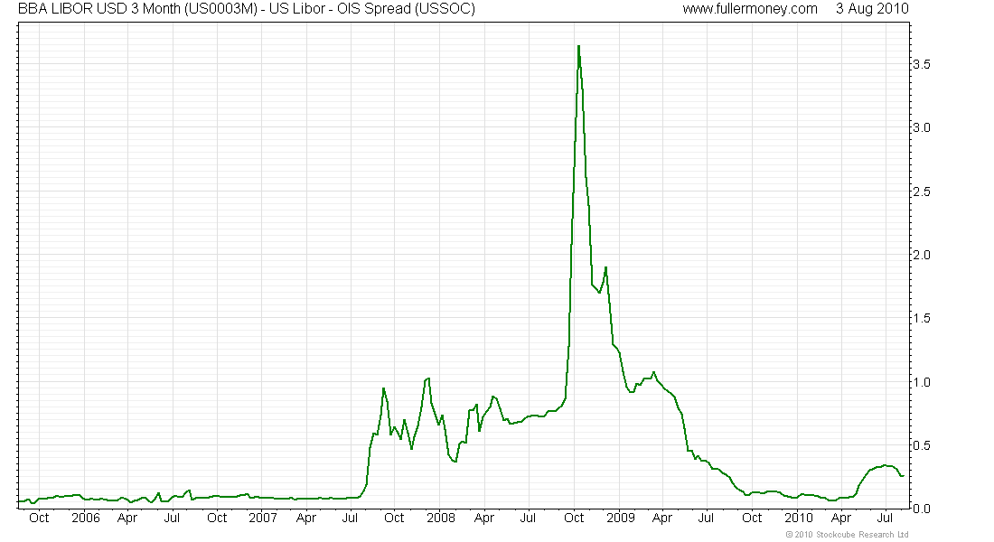This screenshot has width=994, height=542.
Task: Click the 'US Libor - OIS Spread (USSOC)' title text
Action: pyautogui.click(x=372, y=9)
